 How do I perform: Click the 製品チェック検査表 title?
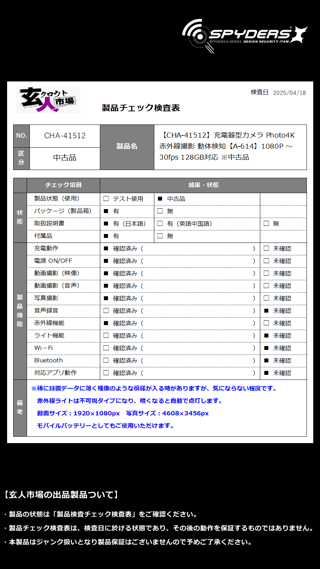[x=141, y=108]
